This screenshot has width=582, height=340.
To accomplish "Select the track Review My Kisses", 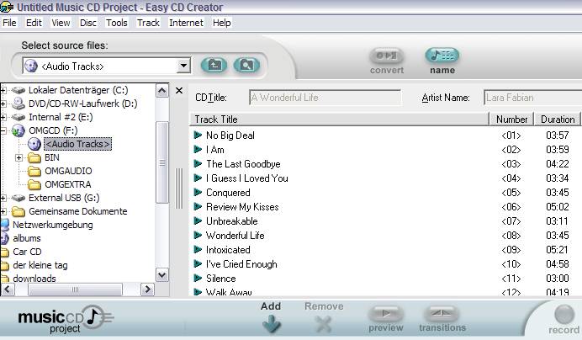I will 242,206.
